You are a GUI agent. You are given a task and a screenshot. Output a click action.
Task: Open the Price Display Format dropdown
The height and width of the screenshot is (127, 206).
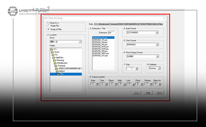click(x=157, y=56)
